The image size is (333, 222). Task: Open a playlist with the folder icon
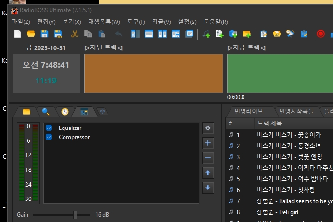pyautogui.click(x=31, y=34)
